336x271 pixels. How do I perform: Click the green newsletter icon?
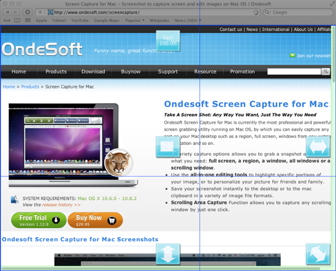pyautogui.click(x=292, y=55)
